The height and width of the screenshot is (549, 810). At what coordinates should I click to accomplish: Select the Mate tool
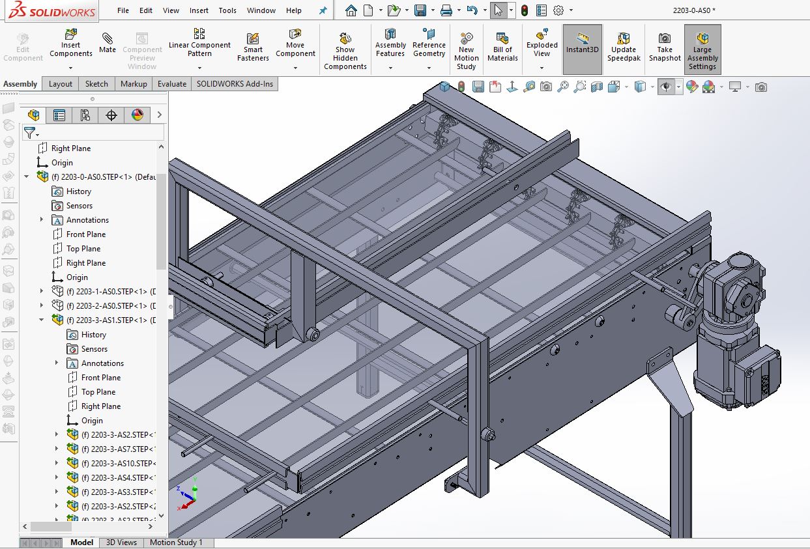click(108, 42)
